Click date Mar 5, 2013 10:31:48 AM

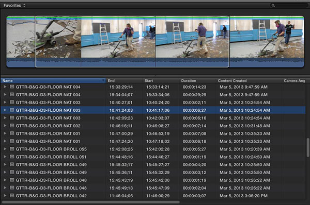tap(244, 126)
